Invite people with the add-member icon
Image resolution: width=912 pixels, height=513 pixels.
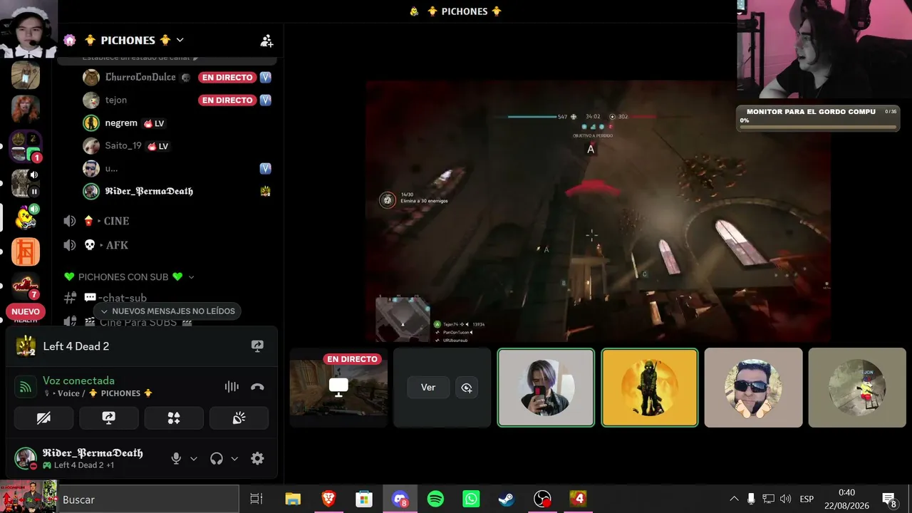266,41
